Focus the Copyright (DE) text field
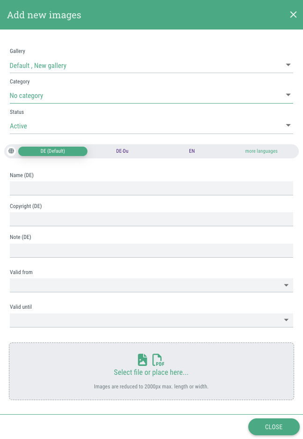Screen dimensions: 303x439 pyautogui.click(x=151, y=219)
